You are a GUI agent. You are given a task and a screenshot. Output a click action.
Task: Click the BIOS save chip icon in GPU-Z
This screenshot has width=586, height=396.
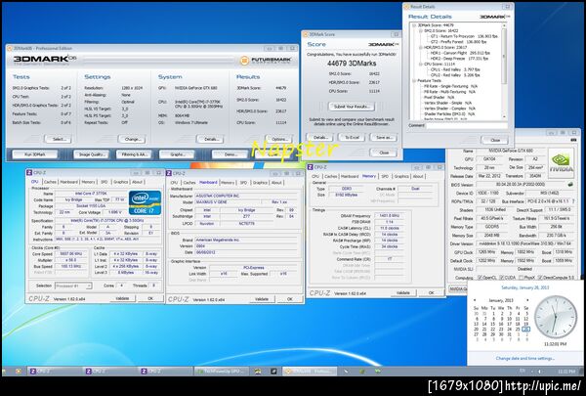coord(570,184)
